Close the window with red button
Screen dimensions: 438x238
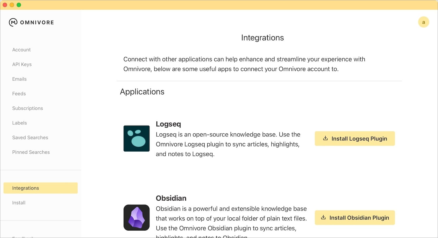tap(5, 5)
